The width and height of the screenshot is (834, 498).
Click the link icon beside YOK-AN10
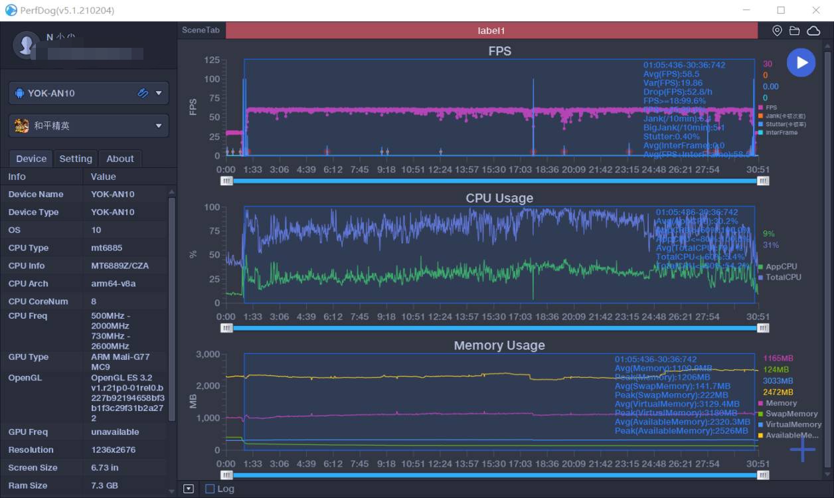click(x=143, y=93)
